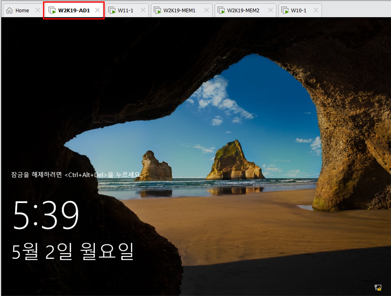Select the W2K19-AD1 VM tab
Viewport: 391px width, 296px height.
74,10
